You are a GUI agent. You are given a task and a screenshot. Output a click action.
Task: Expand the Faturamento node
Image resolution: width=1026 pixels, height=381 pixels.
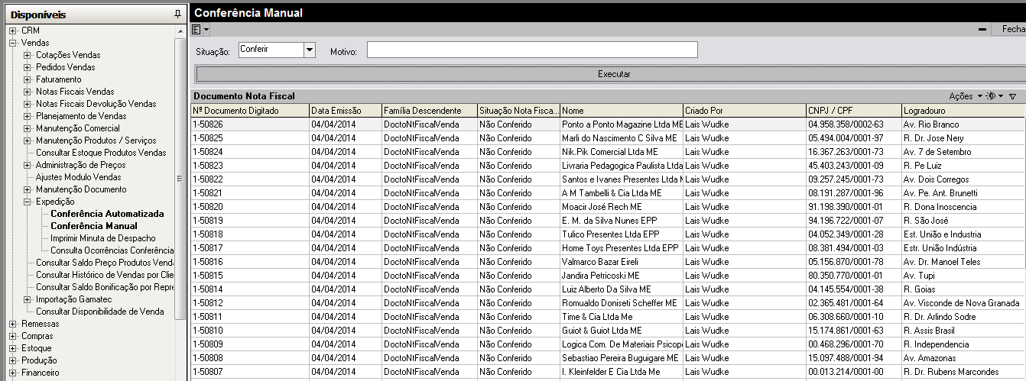(x=28, y=79)
